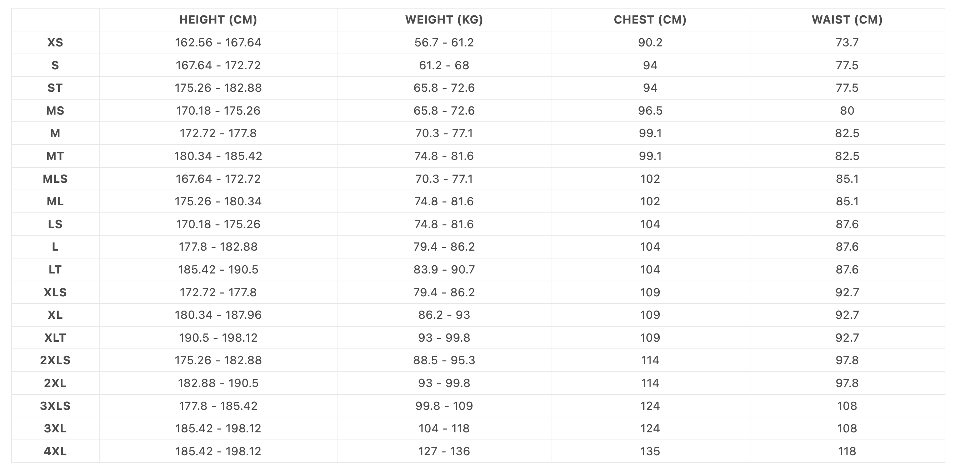Click the CHEST (CM) column header

pyautogui.click(x=650, y=20)
